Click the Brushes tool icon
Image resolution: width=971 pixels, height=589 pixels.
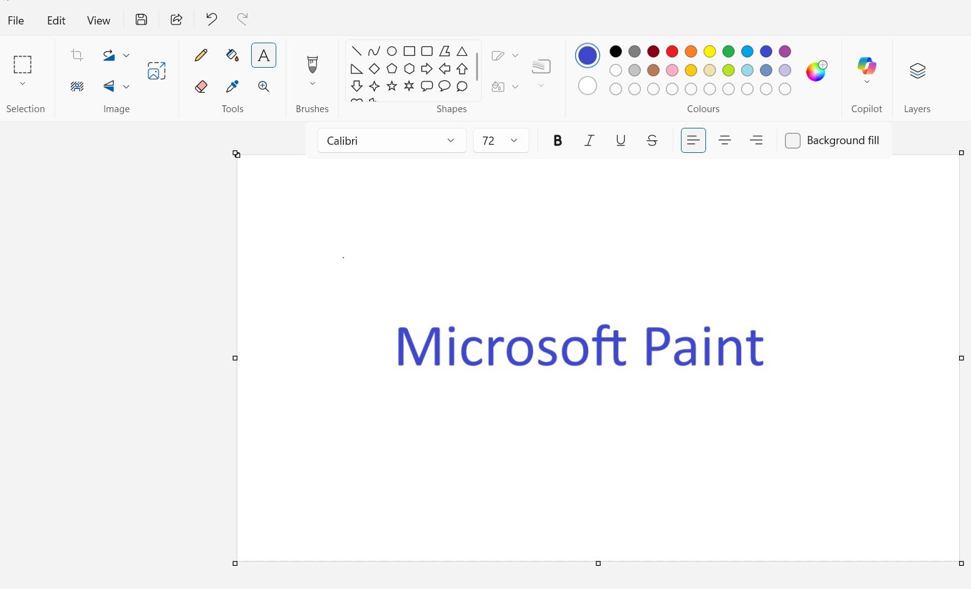[x=313, y=64]
